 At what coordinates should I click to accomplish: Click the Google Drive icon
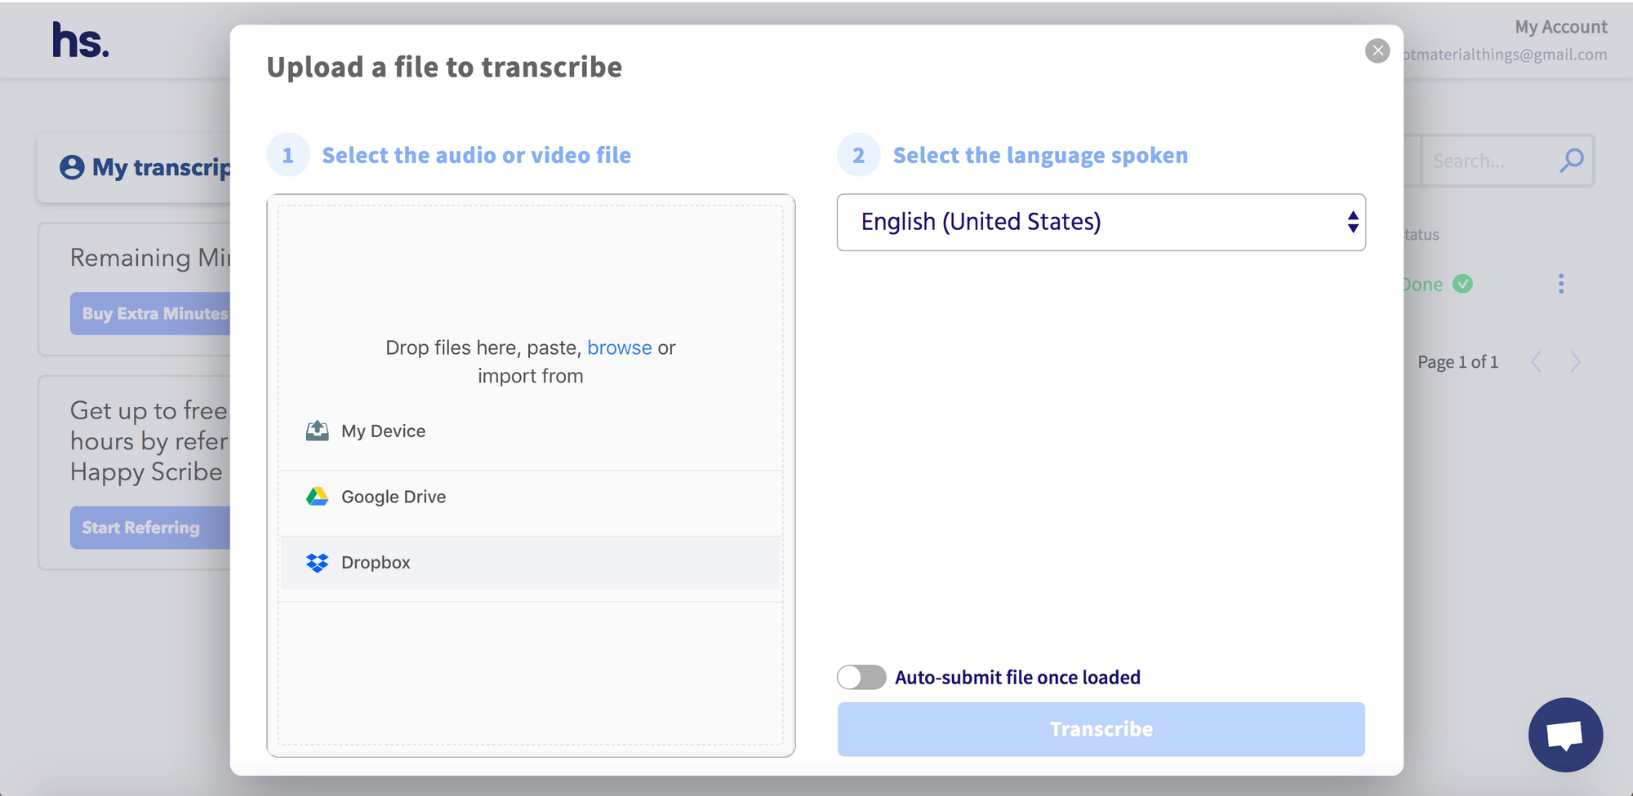click(317, 497)
